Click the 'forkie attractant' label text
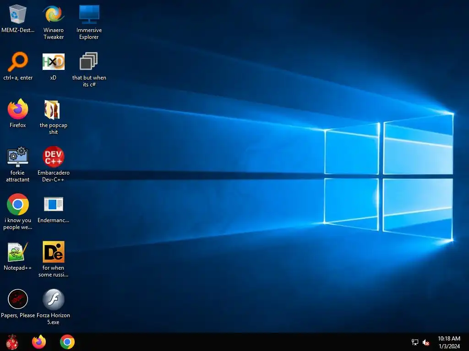 (18, 176)
